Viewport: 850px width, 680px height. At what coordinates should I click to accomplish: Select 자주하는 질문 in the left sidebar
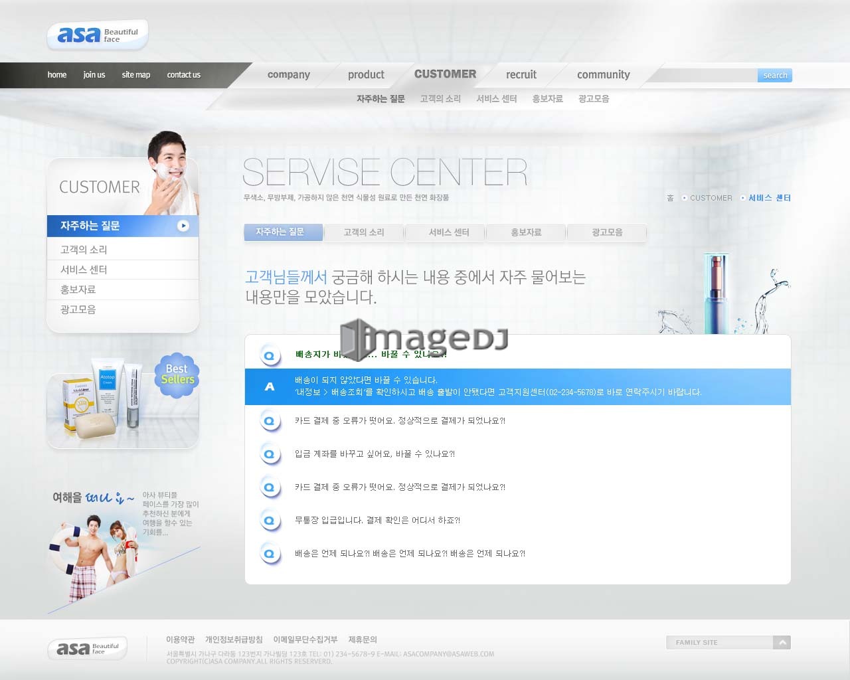123,226
